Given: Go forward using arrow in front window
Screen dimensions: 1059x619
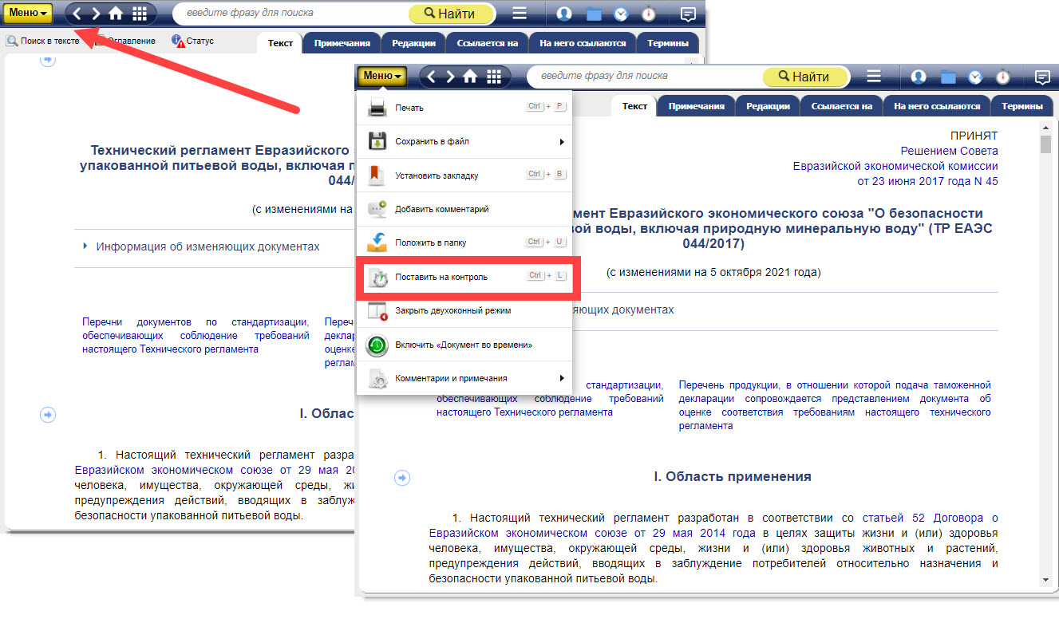Looking at the screenshot, I should click(x=451, y=77).
